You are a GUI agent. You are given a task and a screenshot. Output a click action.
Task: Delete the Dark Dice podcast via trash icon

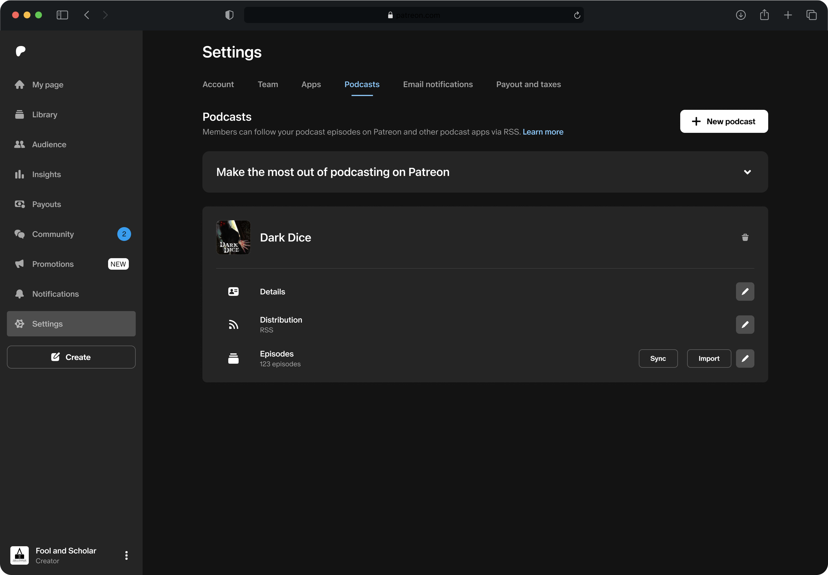[x=745, y=237]
